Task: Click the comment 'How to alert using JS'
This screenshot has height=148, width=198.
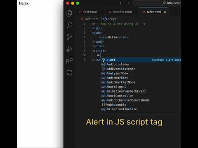Action: (120, 24)
